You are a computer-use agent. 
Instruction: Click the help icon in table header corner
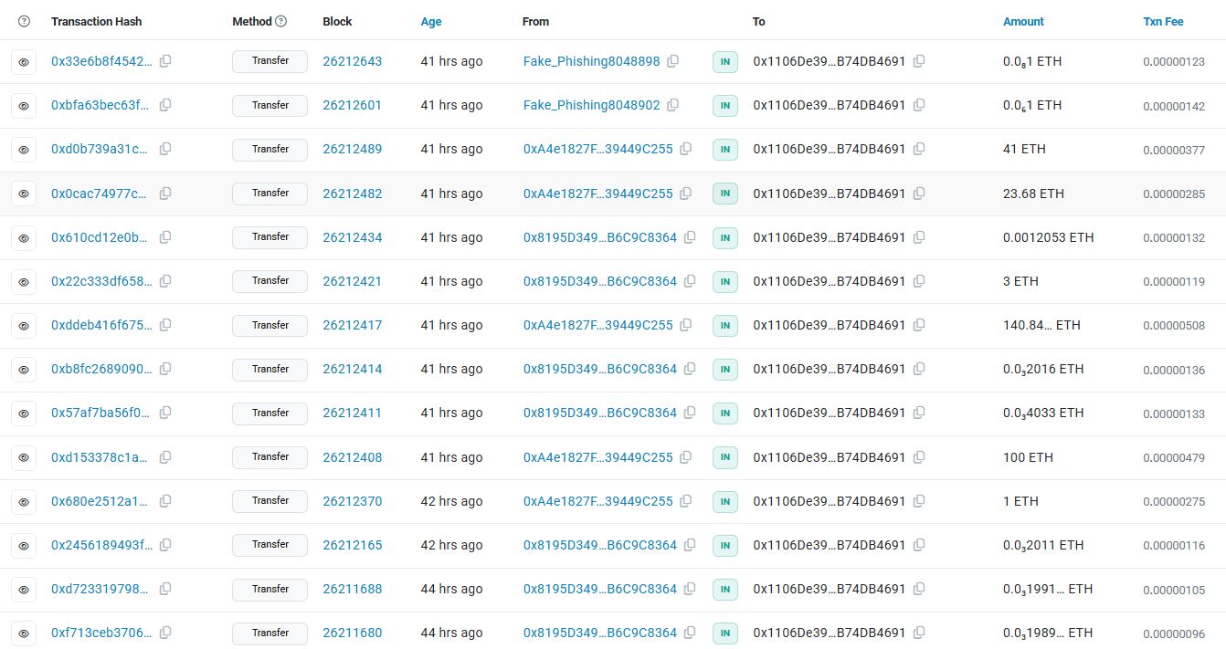click(24, 21)
